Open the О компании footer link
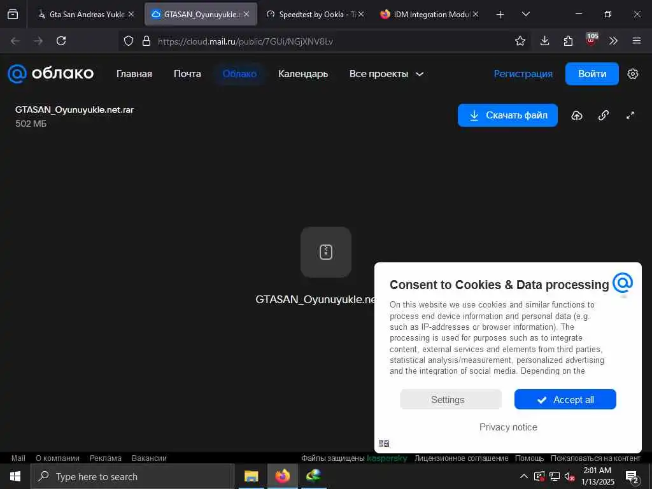Viewport: 652px width, 489px height. [57, 458]
